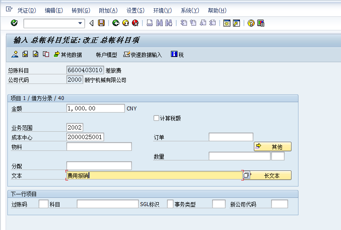Click the previous line item icon
This screenshot has width=341, height=230.
pyautogui.click(x=25, y=54)
